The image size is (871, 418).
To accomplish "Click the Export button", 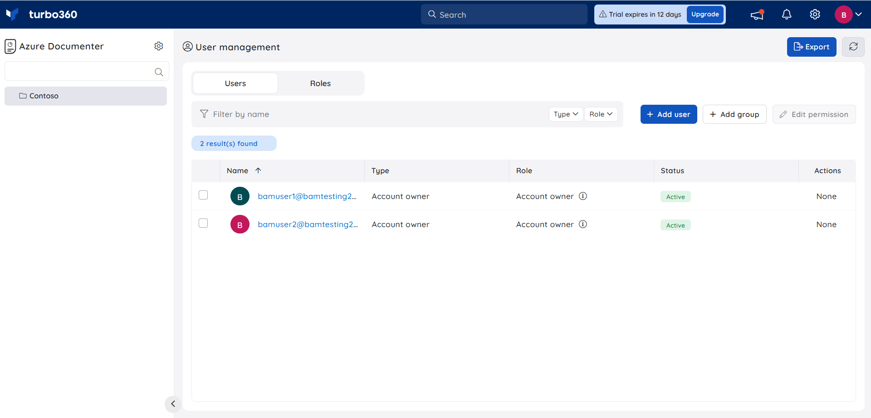I will click(812, 47).
